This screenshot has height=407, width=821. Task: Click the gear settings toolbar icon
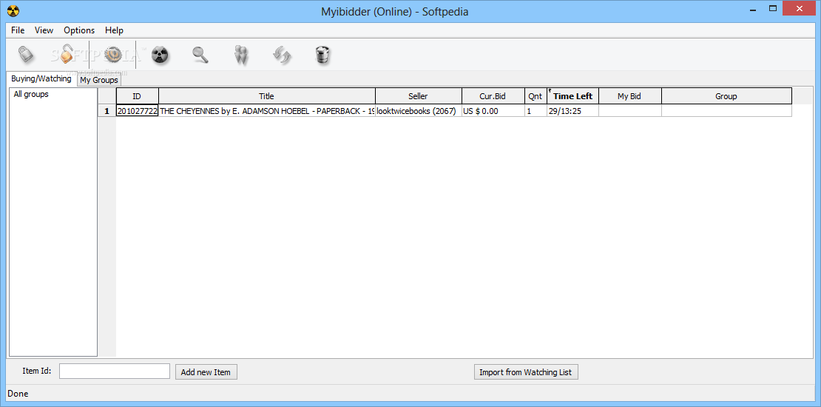tap(112, 54)
